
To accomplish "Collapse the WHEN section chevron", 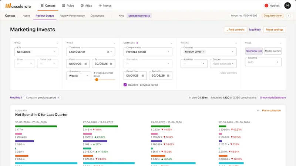I will (114, 44).
